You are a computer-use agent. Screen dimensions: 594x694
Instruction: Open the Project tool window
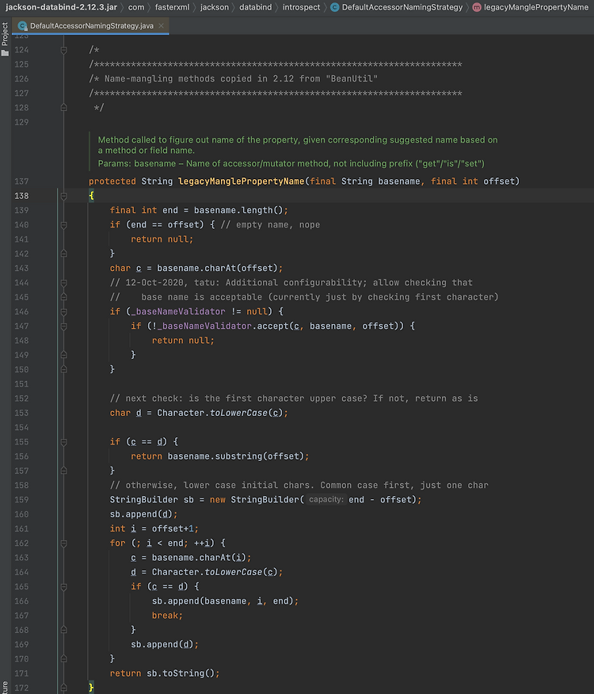click(5, 39)
